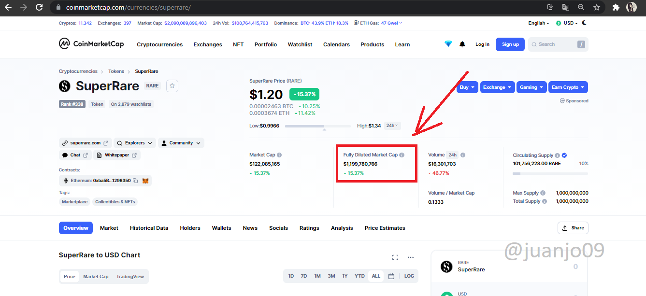Click the Market Cap info icon
The image size is (646, 296).
[279, 155]
